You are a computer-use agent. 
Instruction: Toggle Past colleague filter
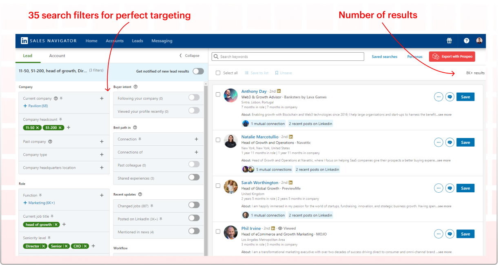(x=194, y=164)
